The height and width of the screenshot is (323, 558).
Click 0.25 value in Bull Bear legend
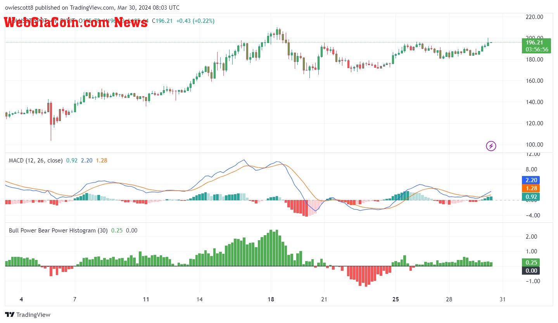(x=117, y=231)
